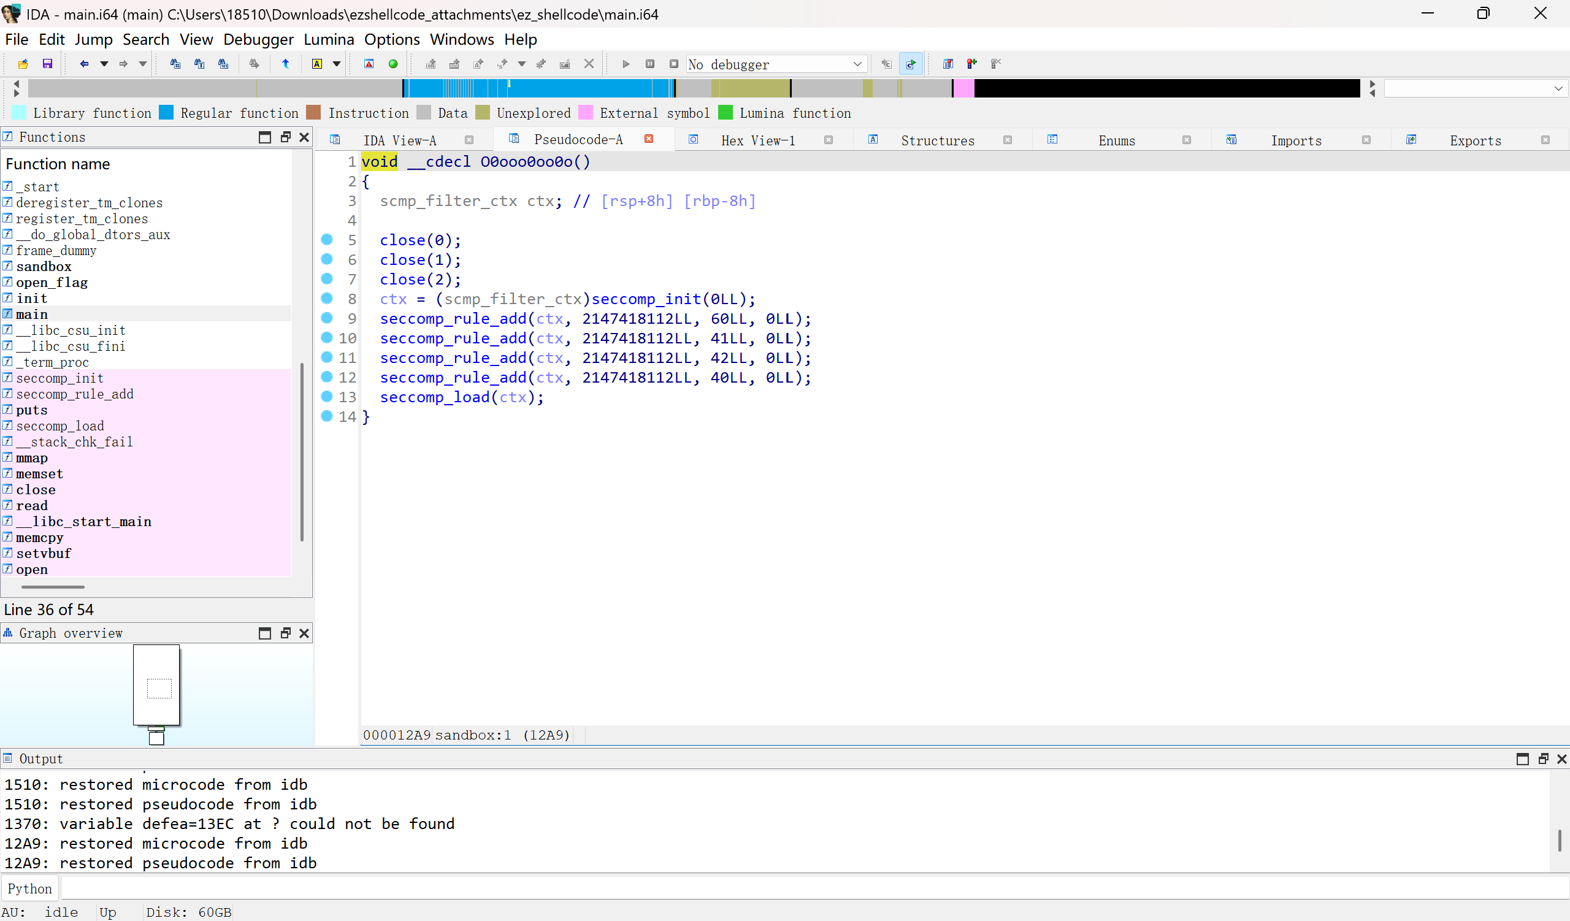Image resolution: width=1570 pixels, height=921 pixels.
Task: Click the External symbol pink swatch
Action: click(586, 112)
